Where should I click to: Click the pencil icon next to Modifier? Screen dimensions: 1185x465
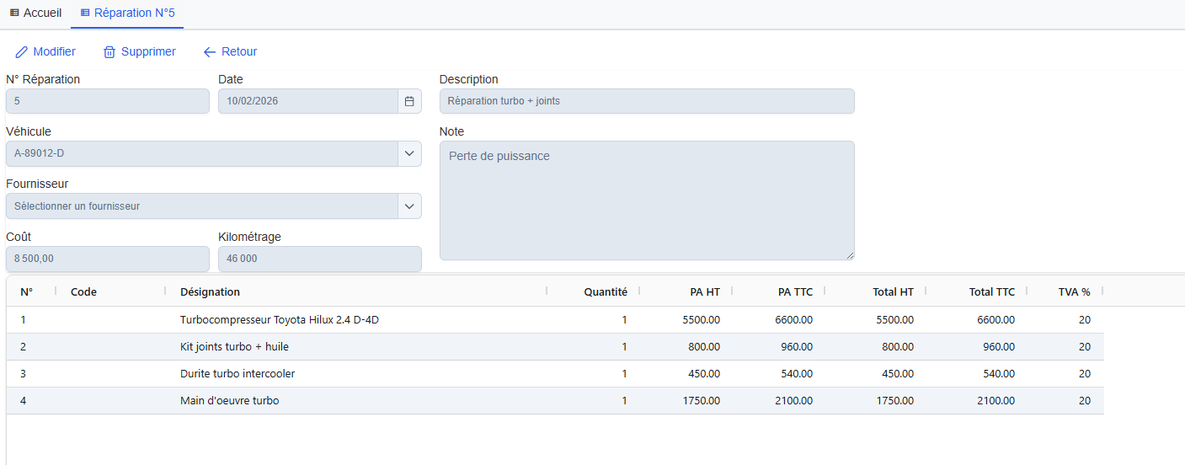22,52
